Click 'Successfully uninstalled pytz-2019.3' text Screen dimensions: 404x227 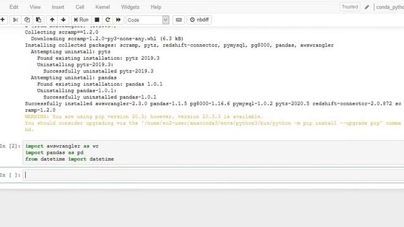pyautogui.click(x=98, y=71)
